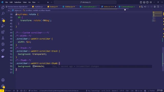Click the Ln 55, Col 22 cursor position

coord(106,91)
